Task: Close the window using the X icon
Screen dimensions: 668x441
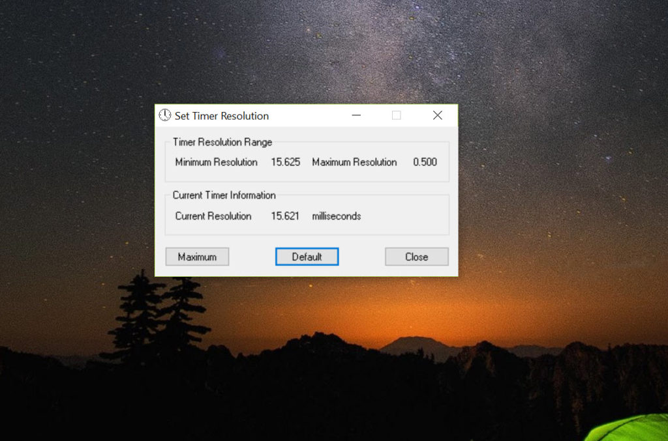Action: (x=437, y=115)
